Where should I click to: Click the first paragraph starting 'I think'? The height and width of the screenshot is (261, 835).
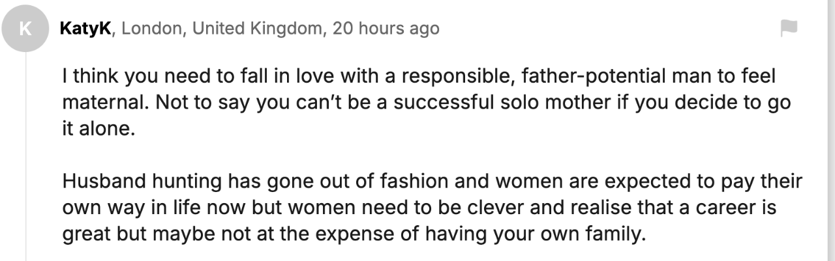coord(417,102)
